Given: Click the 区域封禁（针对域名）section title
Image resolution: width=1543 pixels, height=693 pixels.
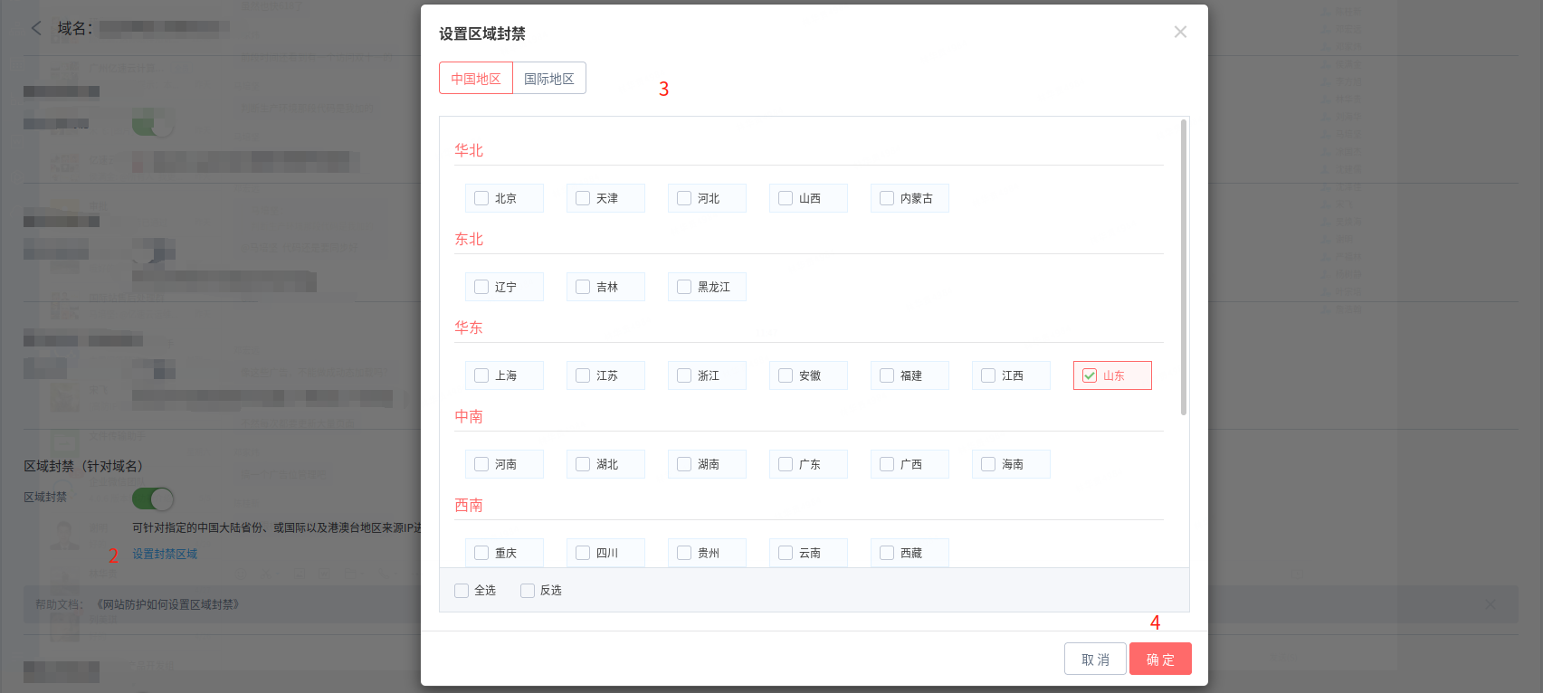Looking at the screenshot, I should [83, 466].
